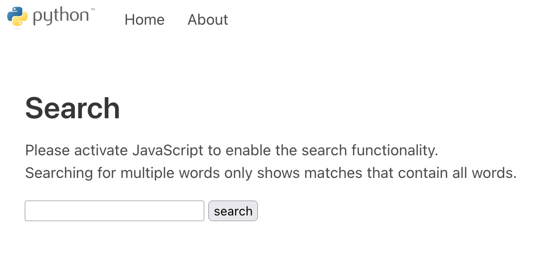The height and width of the screenshot is (253, 558).
Task: Click the trademark symbol beside python wordmark
Action: pos(92,10)
